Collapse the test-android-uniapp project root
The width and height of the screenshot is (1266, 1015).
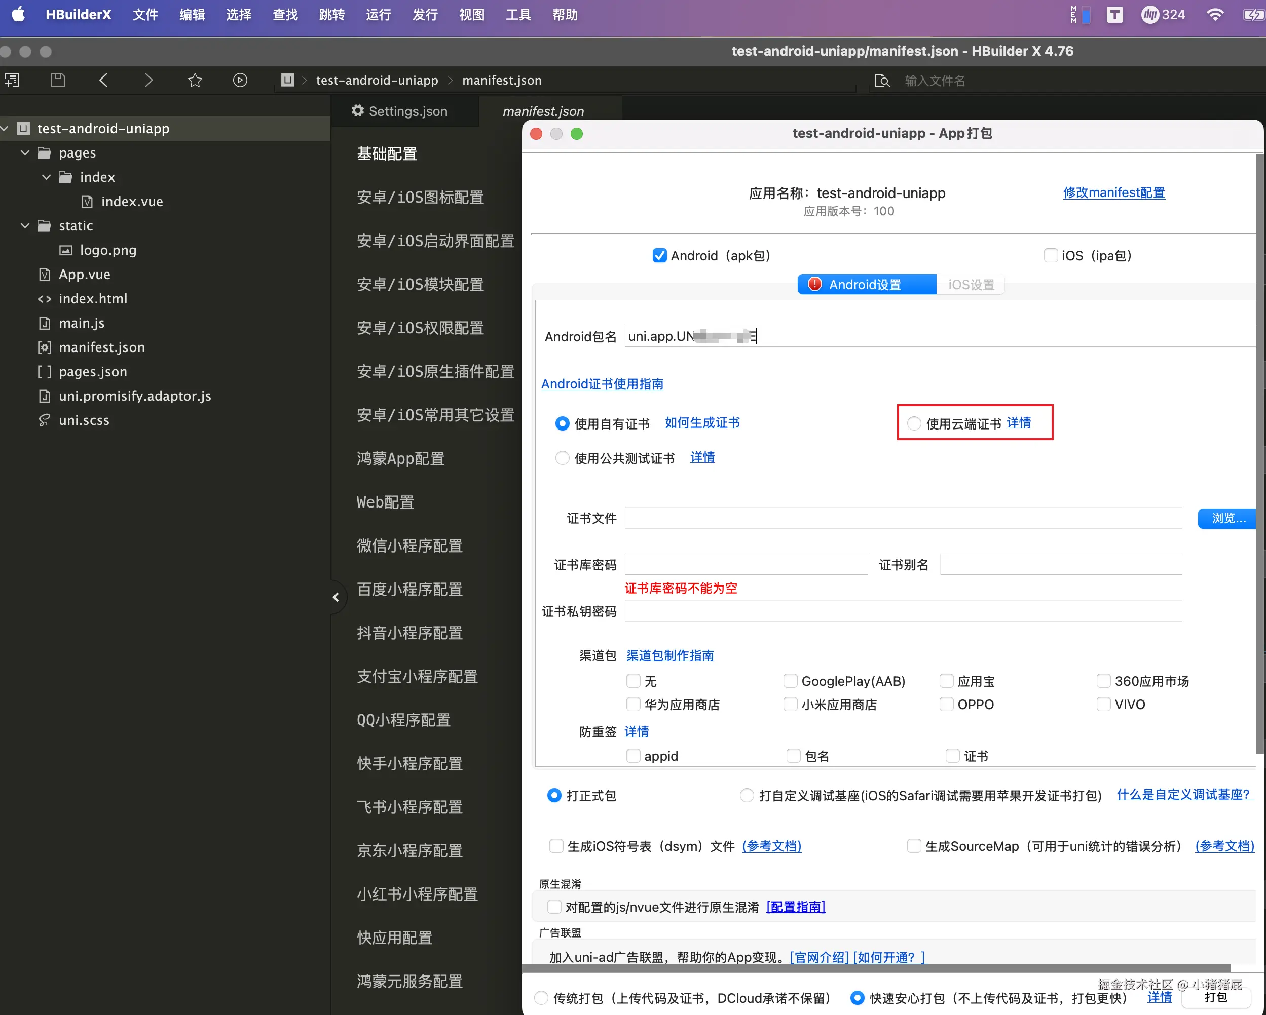(x=5, y=128)
